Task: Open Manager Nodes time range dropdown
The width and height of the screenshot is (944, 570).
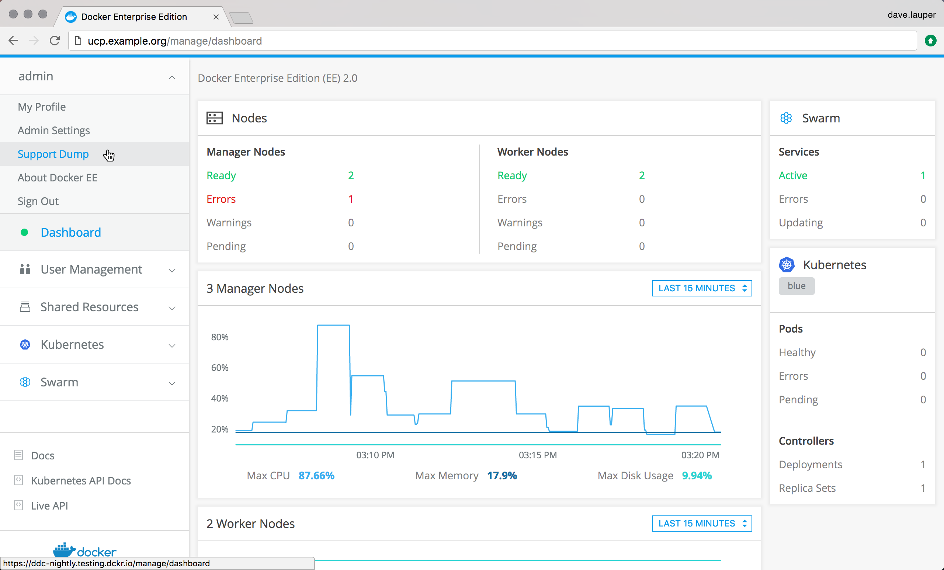Action: click(x=701, y=288)
